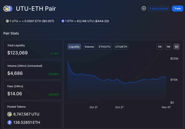
Task: Click the Fees (24hrs) label
Action: point(15,86)
